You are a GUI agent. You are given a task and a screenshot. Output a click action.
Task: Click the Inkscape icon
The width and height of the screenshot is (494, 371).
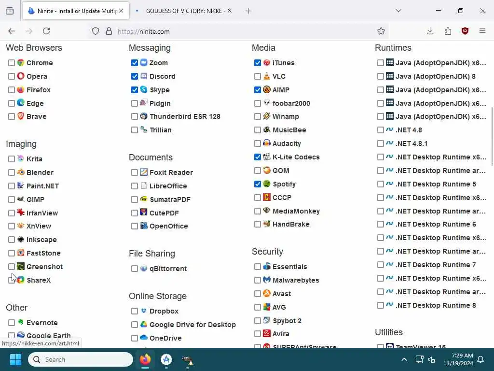point(21,239)
